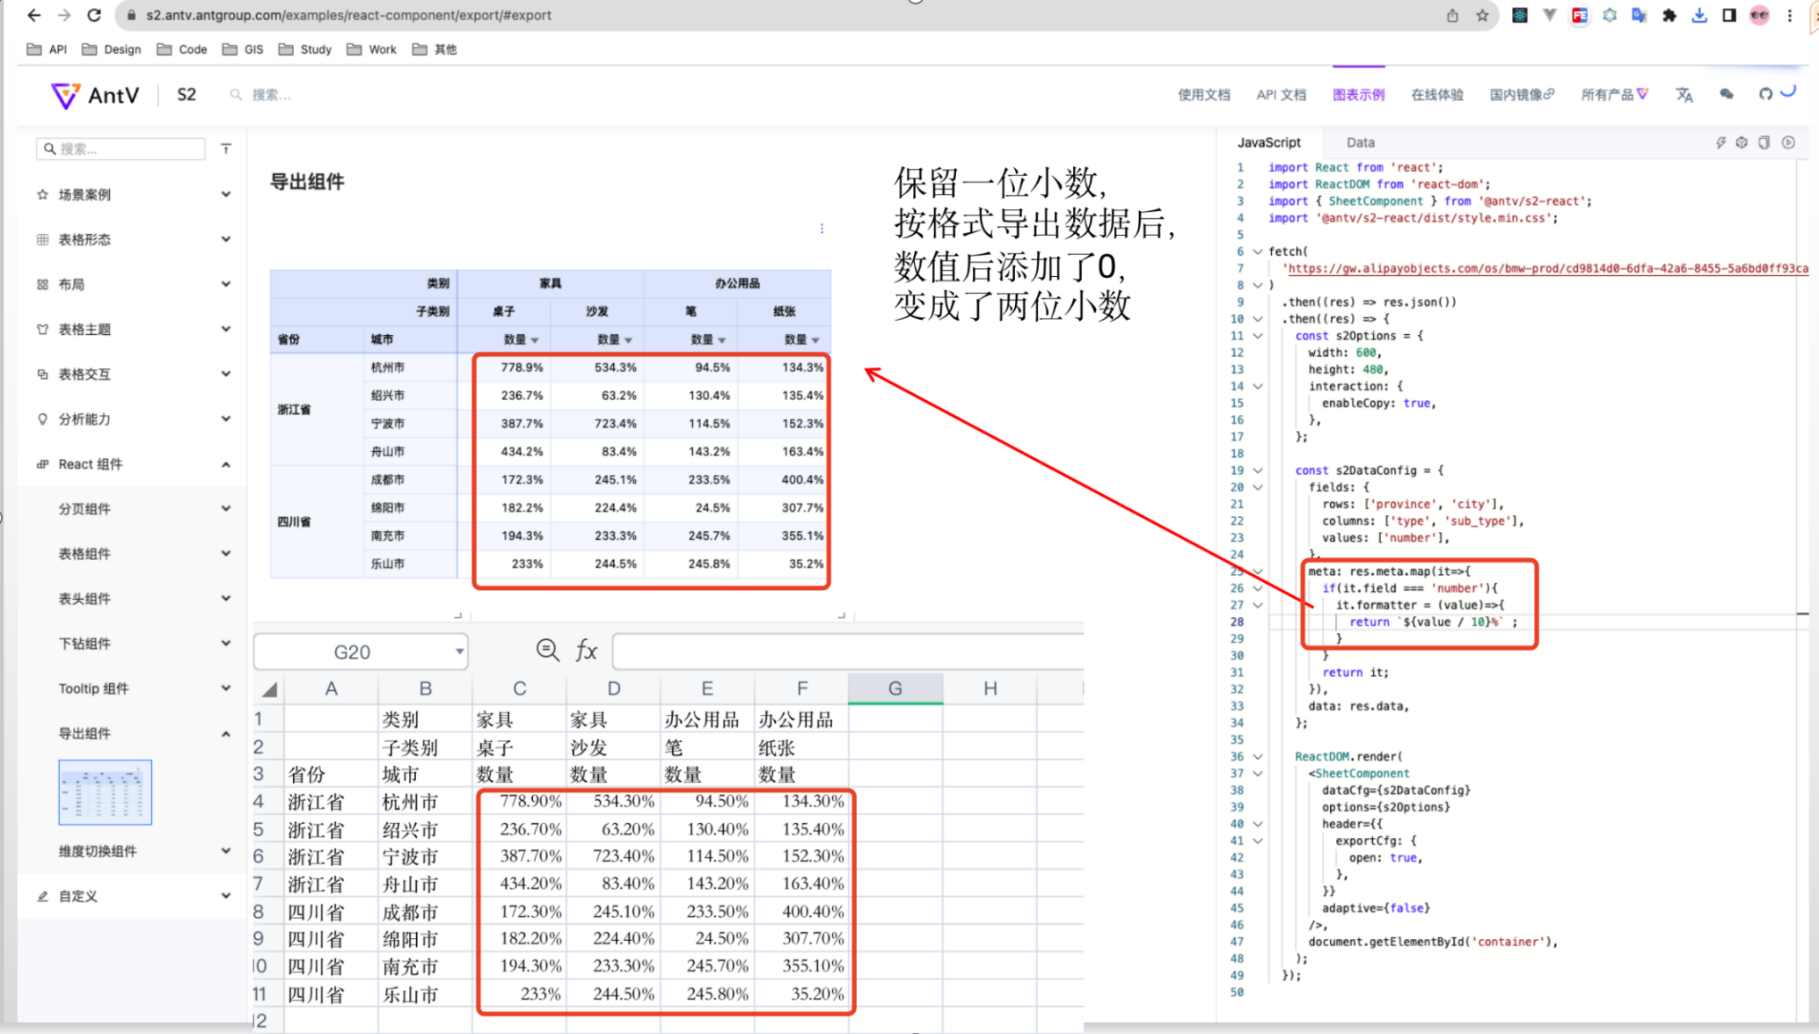Click the filter icon atop the sidebar
Screen dimensions: 1819x1034
coord(226,149)
